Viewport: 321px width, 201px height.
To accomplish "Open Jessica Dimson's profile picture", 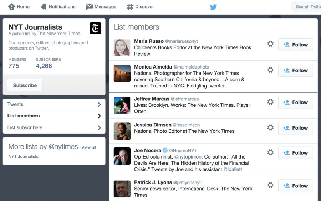I will [x=122, y=131].
